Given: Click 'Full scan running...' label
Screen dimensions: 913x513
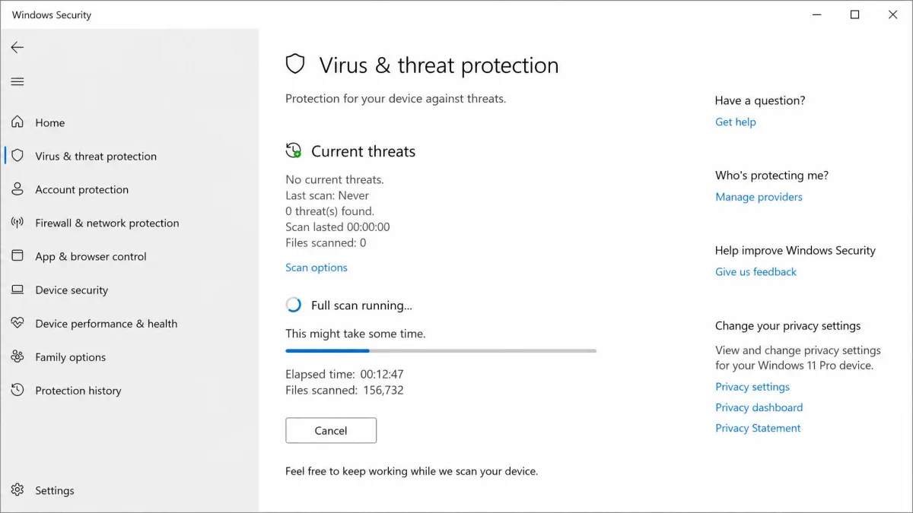Looking at the screenshot, I should click(361, 306).
